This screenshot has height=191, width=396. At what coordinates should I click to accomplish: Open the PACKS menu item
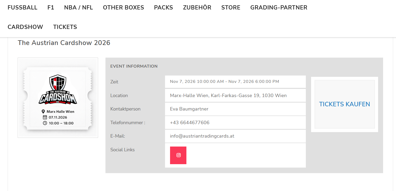[x=163, y=7]
